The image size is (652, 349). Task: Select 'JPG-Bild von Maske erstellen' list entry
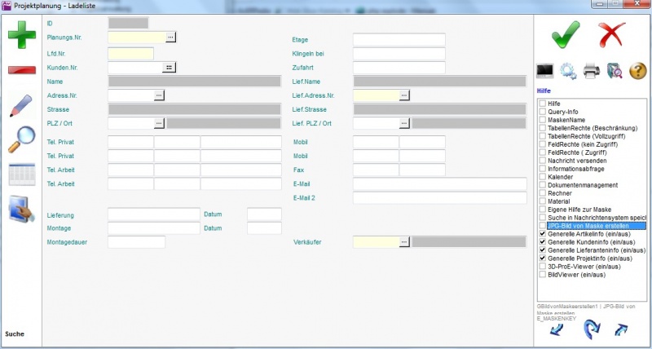[x=597, y=226]
